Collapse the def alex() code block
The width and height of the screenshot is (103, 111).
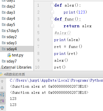(52, 5)
